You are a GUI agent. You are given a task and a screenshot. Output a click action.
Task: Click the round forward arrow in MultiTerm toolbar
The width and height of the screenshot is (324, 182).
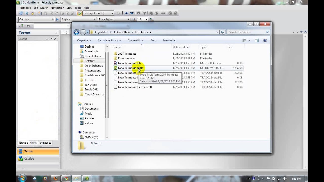coord(176,13)
